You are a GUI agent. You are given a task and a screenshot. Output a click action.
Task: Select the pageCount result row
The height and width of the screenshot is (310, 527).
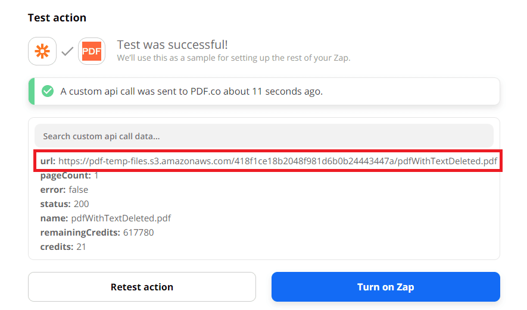(x=69, y=176)
